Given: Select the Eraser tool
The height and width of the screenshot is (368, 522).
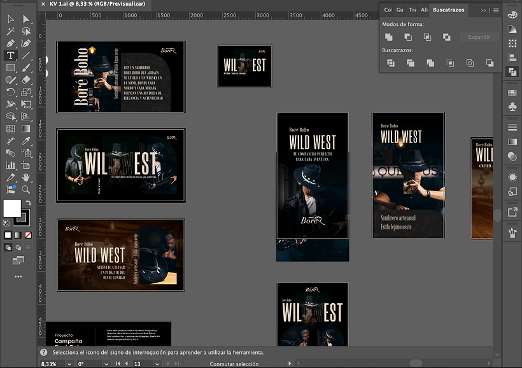Looking at the screenshot, I should point(26,80).
